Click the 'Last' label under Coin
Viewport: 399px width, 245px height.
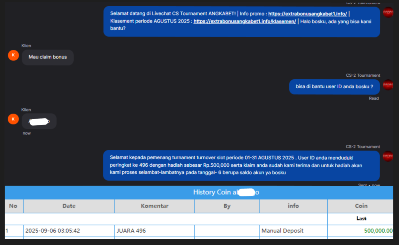361,218
